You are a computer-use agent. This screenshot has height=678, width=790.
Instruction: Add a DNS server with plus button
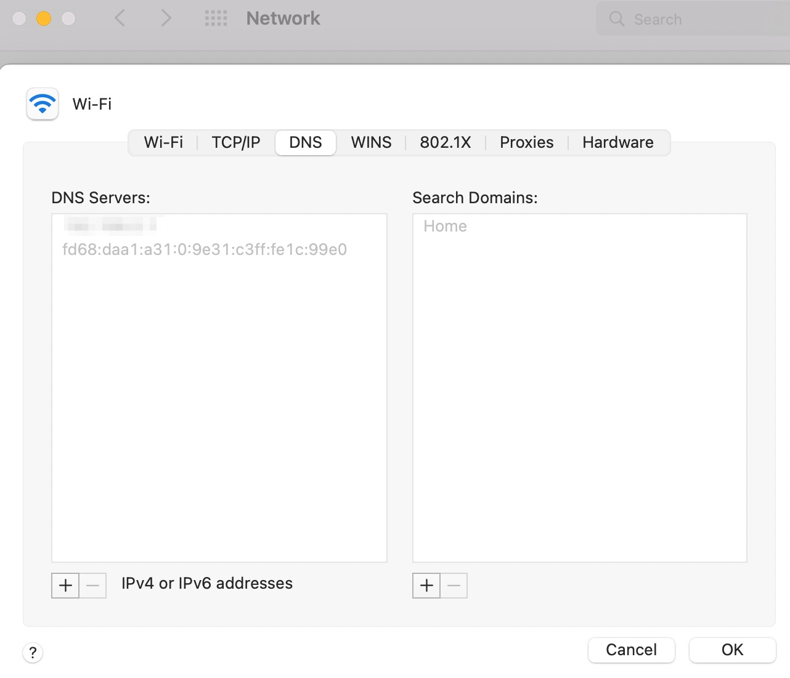click(65, 586)
